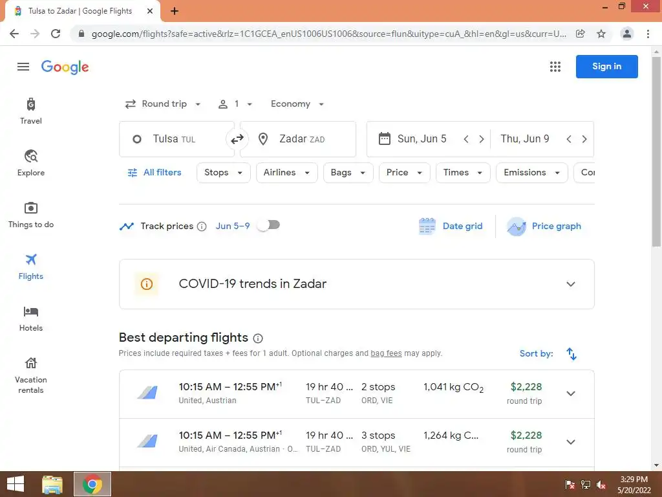662x497 pixels.
Task: Open the passenger count dropdown
Action: [235, 104]
